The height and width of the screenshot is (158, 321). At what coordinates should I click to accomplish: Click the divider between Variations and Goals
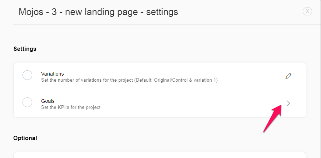[x=160, y=90]
